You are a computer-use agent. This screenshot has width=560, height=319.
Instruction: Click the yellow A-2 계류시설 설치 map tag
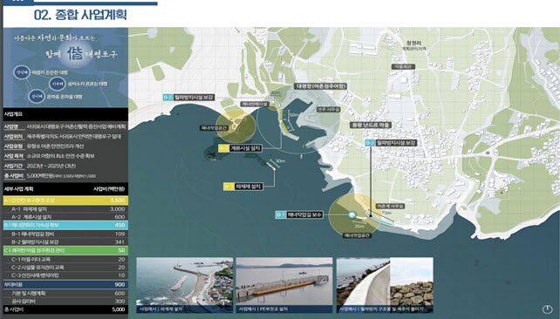click(x=241, y=148)
